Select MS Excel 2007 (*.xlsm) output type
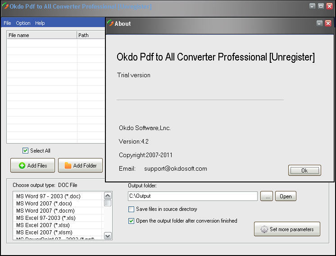 click(x=59, y=233)
